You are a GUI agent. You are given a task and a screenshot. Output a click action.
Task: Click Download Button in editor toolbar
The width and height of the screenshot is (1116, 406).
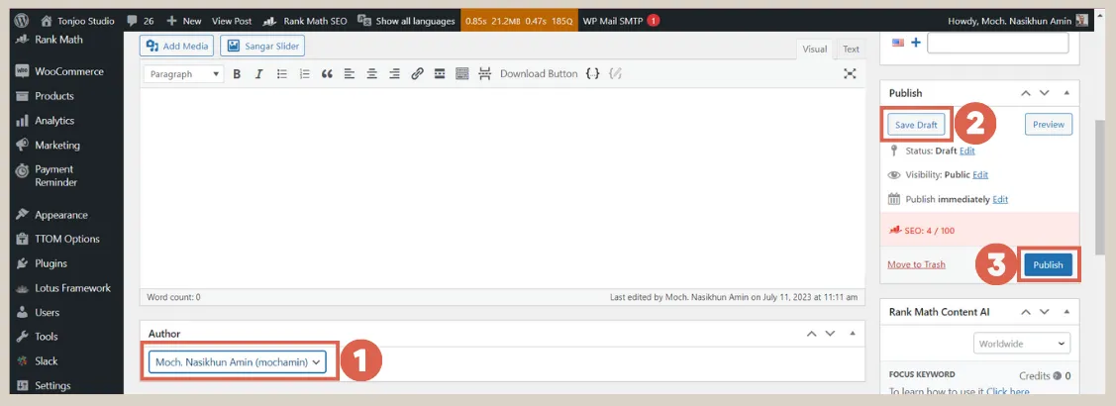pyautogui.click(x=539, y=73)
